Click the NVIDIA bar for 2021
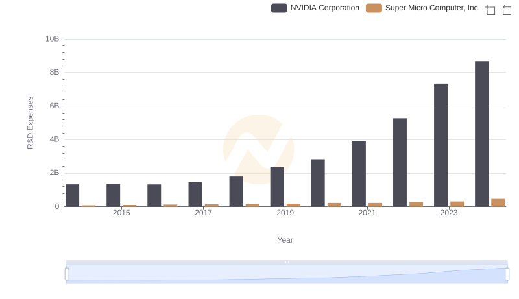Screen dimensions: 519x299 [x=359, y=174]
